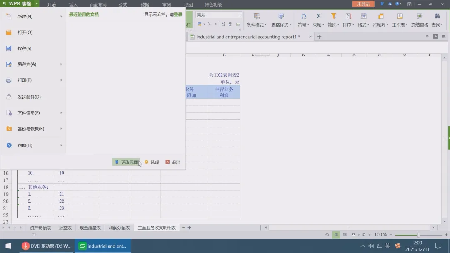This screenshot has width=450, height=253.
Task: Click the 表格样式 table style icon
Action: point(281,16)
